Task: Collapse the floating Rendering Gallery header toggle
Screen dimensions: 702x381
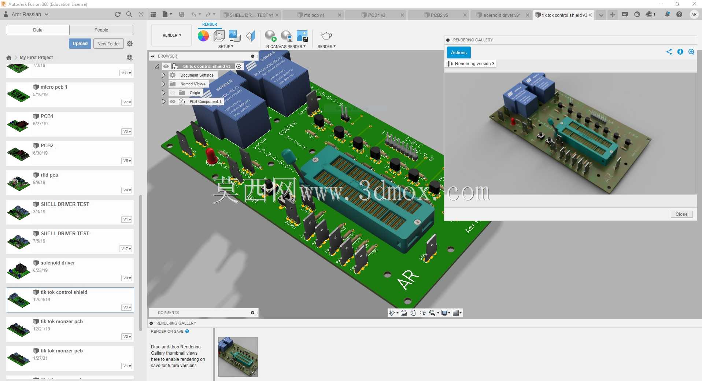Action: click(448, 40)
